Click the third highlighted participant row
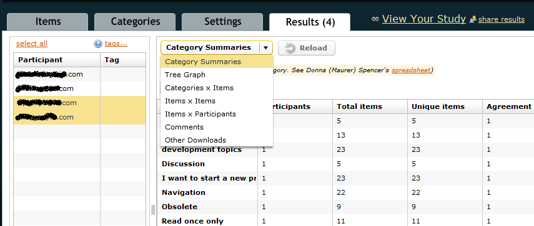Viewport: 534px width, 226px height. coord(80,103)
